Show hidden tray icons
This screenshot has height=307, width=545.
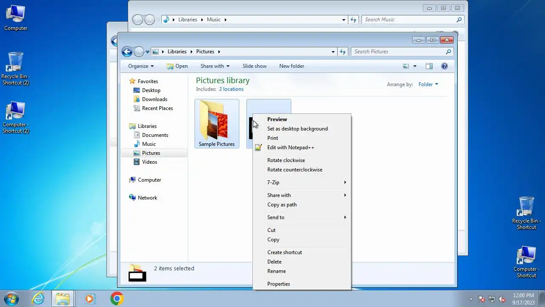471,299
